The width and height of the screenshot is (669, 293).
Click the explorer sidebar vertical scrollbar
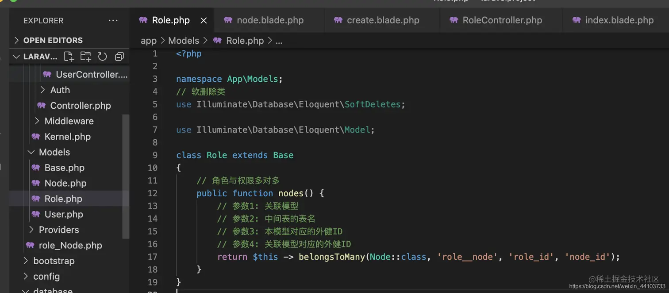click(126, 177)
